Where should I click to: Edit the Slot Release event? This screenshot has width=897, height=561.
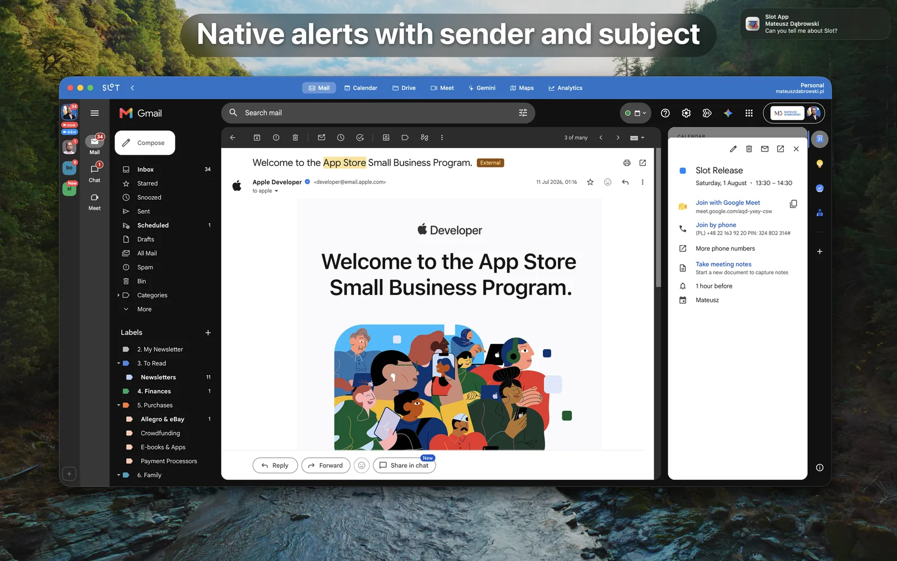point(733,149)
